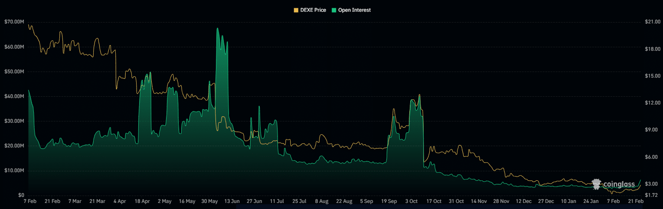Image resolution: width=663 pixels, height=209 pixels.
Task: Click the $1.72 price axis label
Action: pyautogui.click(x=650, y=195)
